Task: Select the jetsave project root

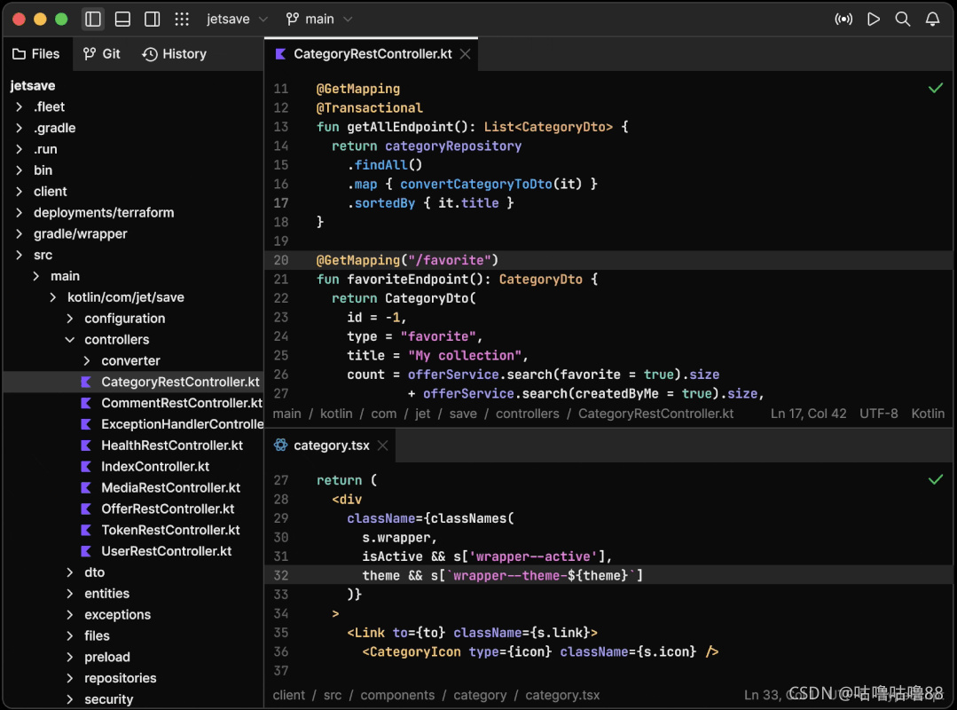Action: (33, 85)
